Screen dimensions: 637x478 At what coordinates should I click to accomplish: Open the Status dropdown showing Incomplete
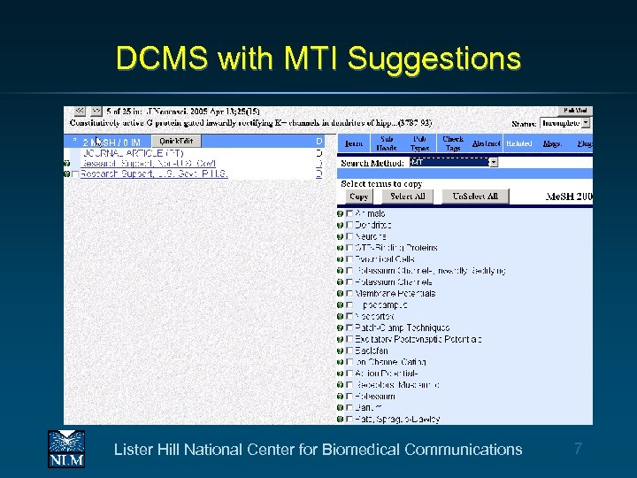565,123
